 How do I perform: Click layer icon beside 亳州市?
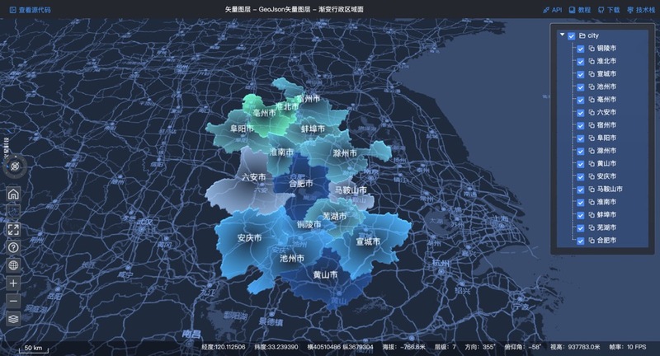[x=592, y=100]
